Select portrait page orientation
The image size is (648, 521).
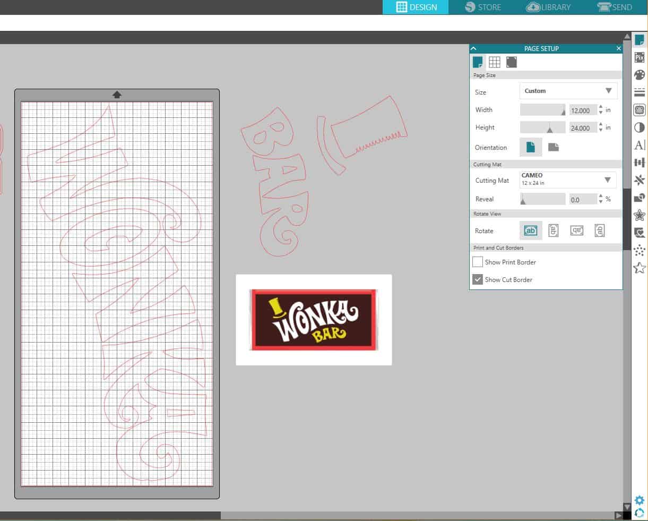tap(530, 147)
